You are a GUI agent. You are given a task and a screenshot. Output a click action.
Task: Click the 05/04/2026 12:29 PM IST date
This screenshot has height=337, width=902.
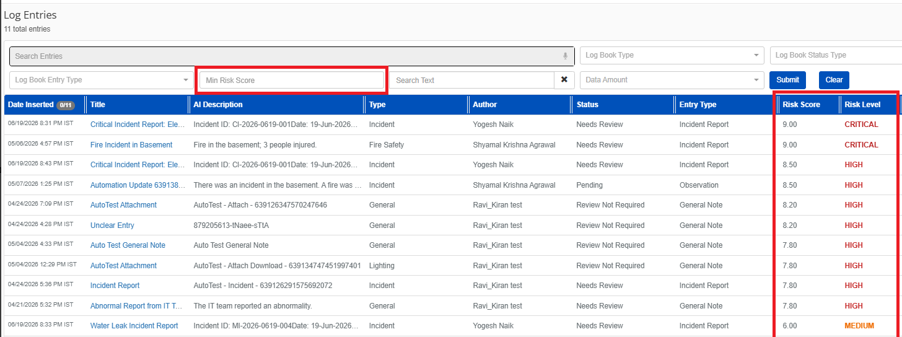coord(42,265)
